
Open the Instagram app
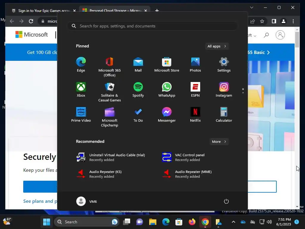tap(224, 90)
